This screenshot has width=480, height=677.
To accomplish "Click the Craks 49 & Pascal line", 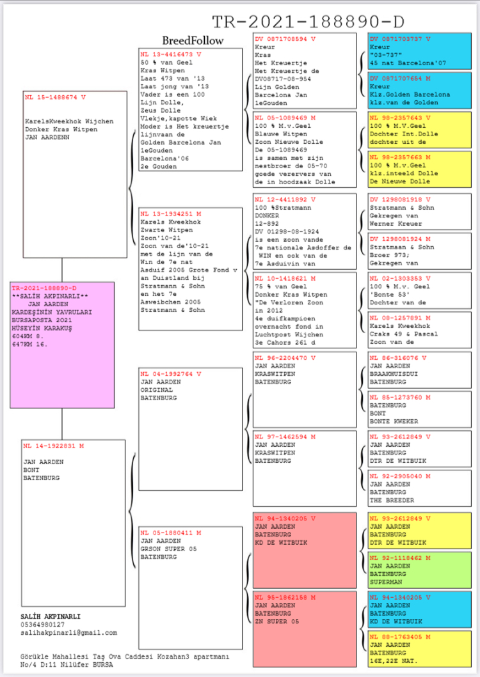I will pyautogui.click(x=404, y=334).
